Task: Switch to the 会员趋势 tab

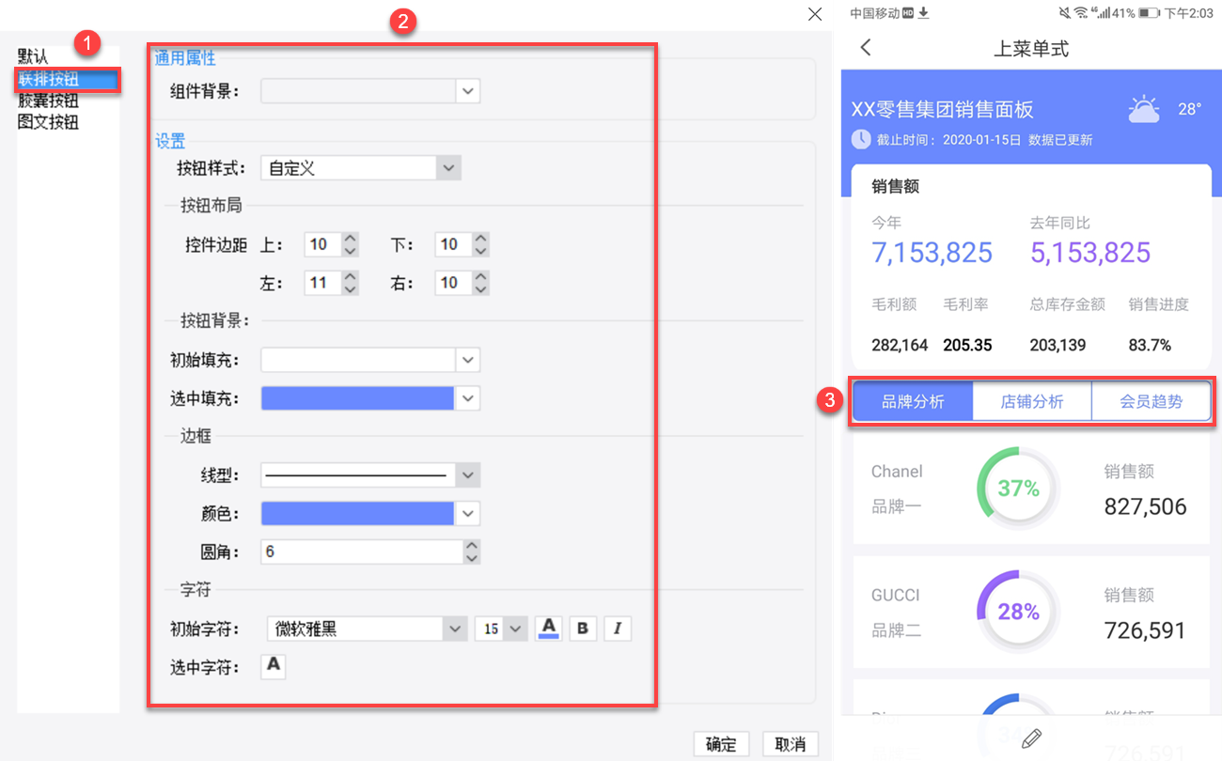Action: point(1151,401)
